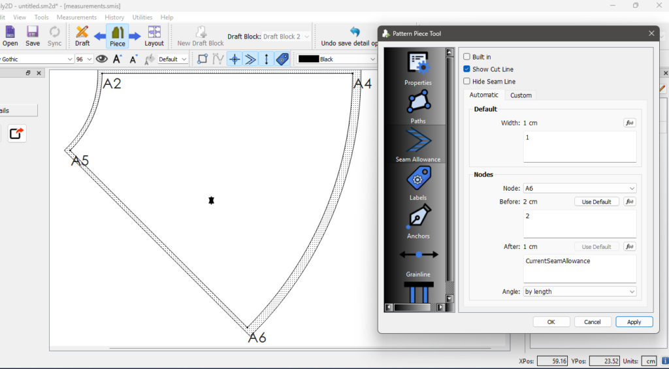Toggle the anchor points crosshair icon

tap(235, 59)
